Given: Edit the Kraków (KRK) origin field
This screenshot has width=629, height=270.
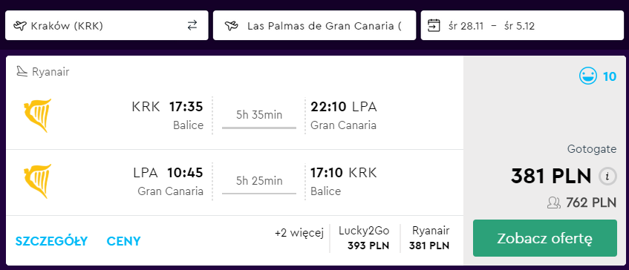Looking at the screenshot, I should click(107, 26).
